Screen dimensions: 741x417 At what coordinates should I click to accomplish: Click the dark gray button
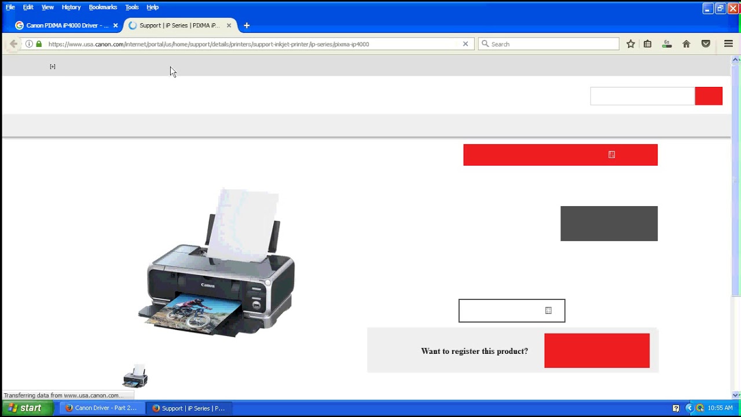(609, 224)
